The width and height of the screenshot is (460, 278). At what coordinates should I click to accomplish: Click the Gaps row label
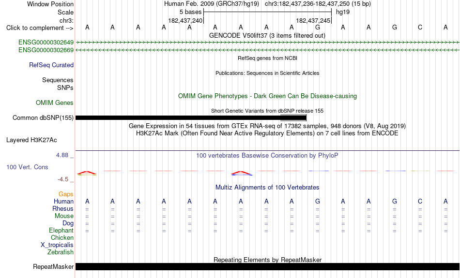point(66,194)
